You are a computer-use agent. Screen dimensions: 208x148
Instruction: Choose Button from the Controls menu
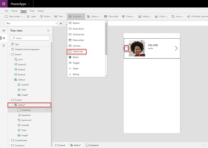coord(86,23)
